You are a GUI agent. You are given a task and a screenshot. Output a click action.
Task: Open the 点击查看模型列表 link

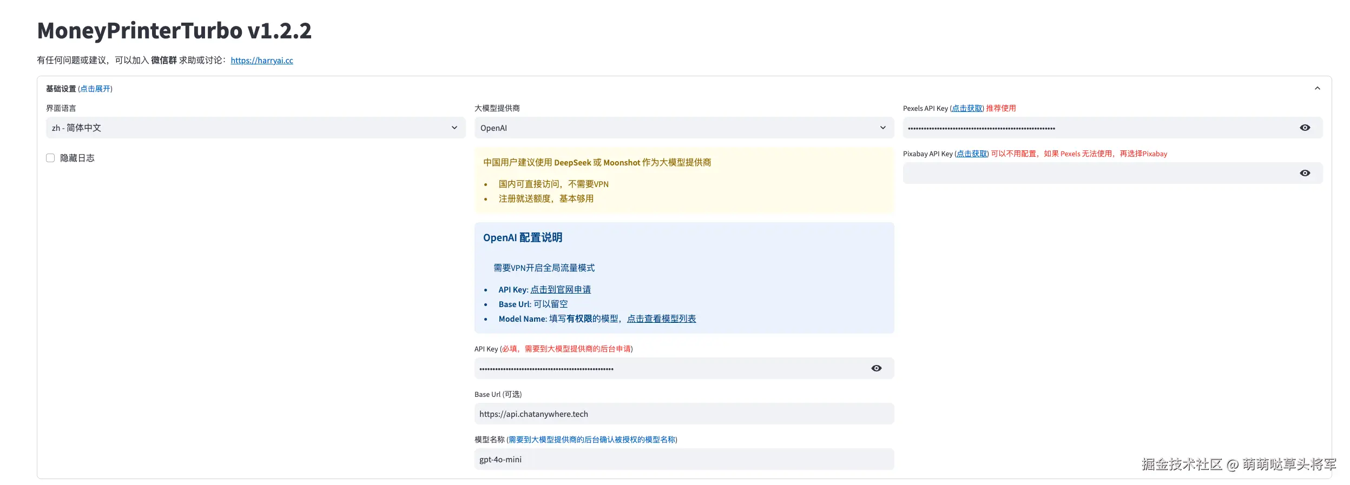click(x=661, y=319)
